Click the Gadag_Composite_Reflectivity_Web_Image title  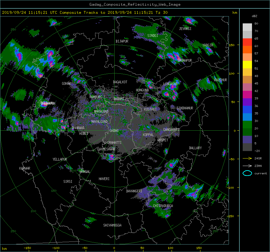tap(135, 4)
